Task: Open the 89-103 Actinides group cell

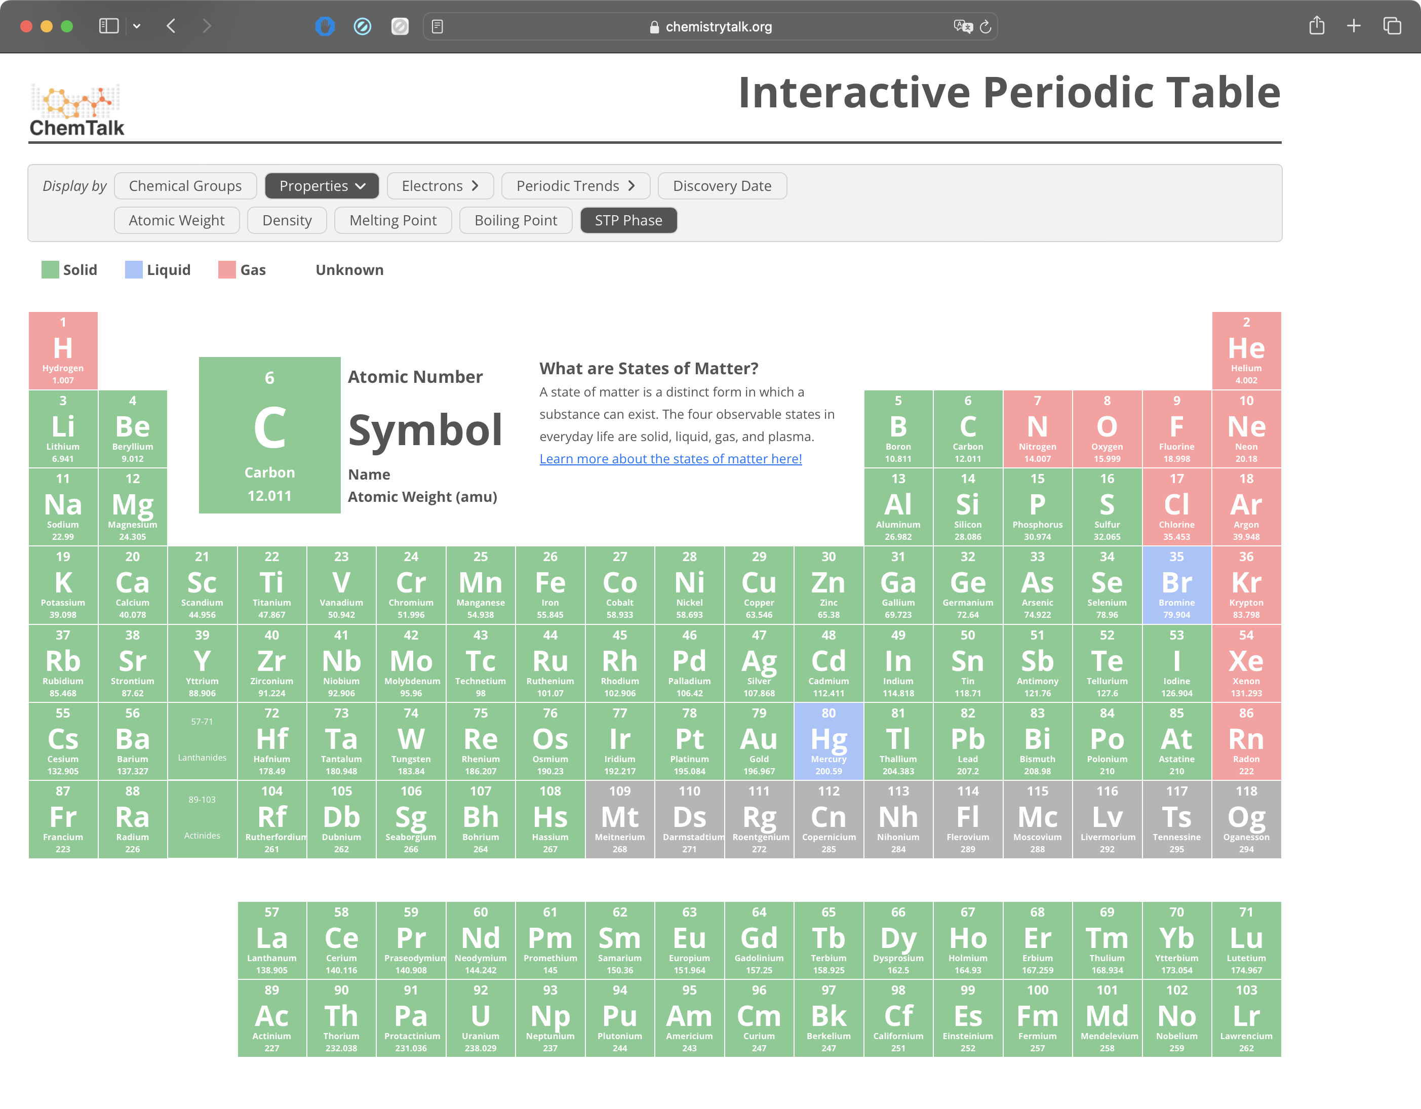Action: pyautogui.click(x=203, y=819)
